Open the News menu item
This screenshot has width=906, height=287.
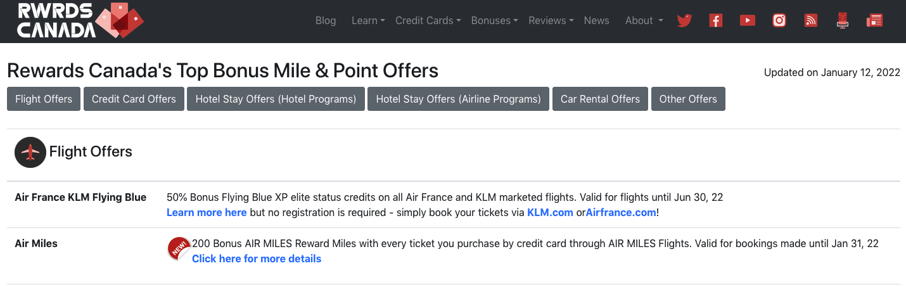[x=596, y=20]
